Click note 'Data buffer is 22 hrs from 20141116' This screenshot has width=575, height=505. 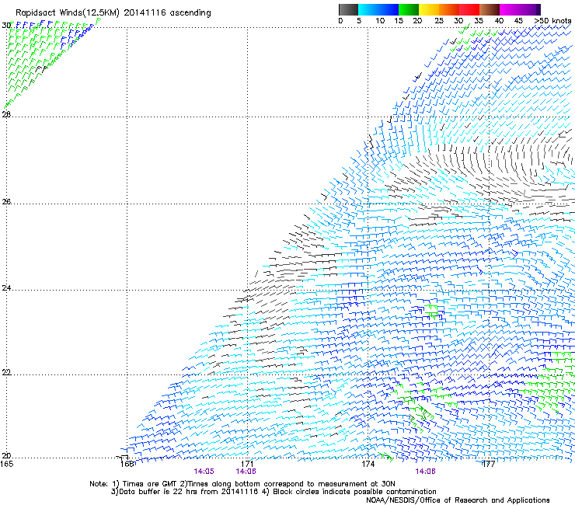(190, 492)
